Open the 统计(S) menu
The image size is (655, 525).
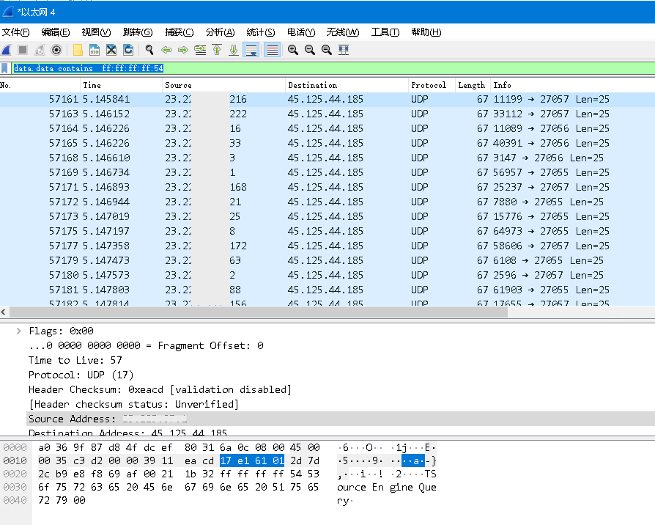coord(260,32)
